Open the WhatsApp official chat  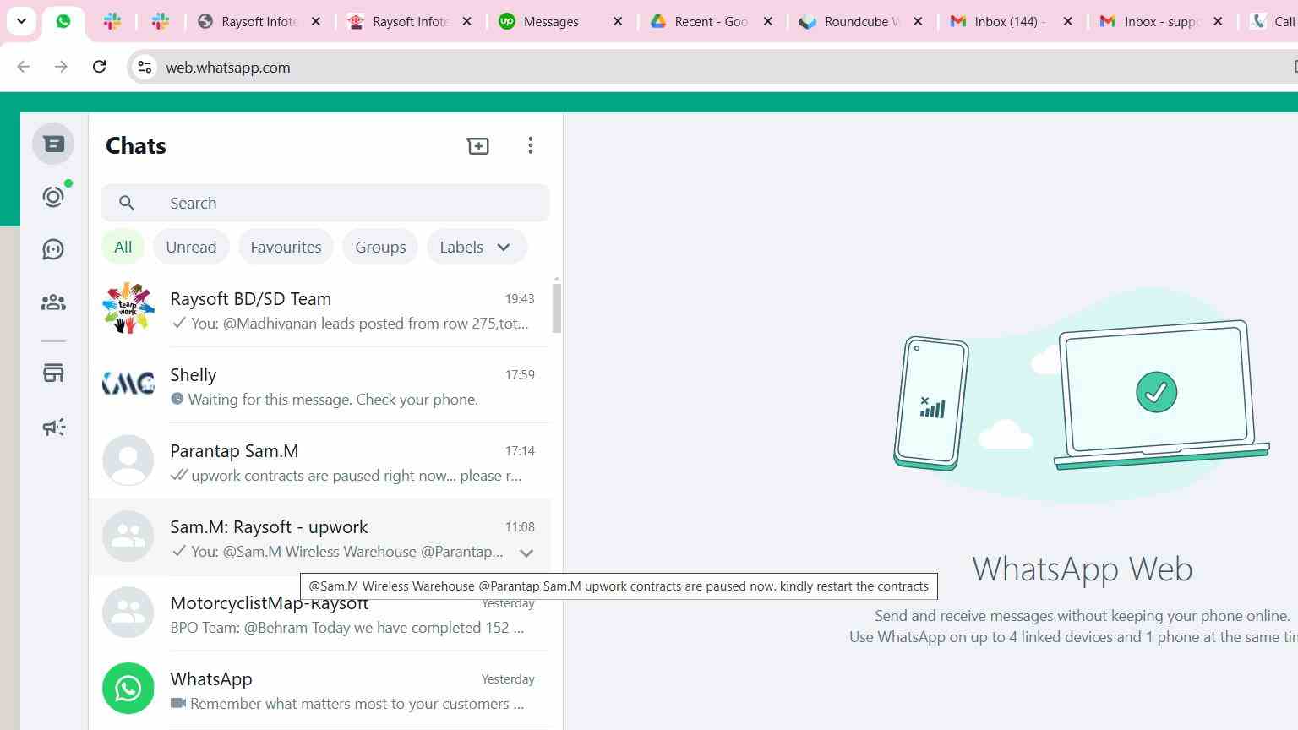click(x=319, y=689)
